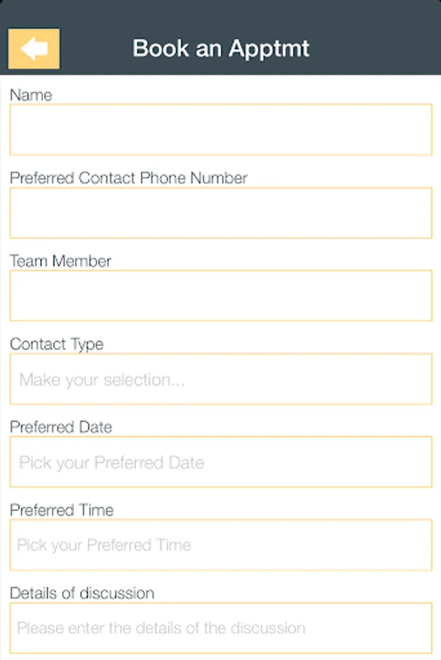The height and width of the screenshot is (660, 441).
Task: Click the Make your selection placeholder
Action: pos(101,380)
